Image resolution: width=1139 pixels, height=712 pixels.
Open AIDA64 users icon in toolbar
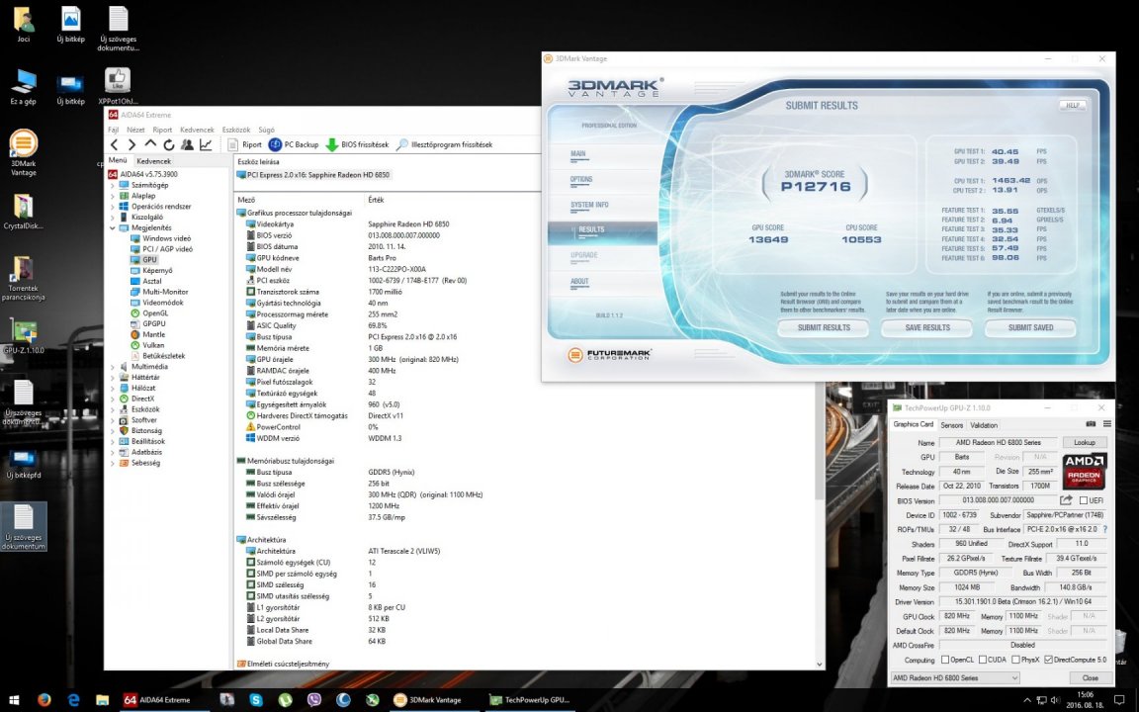click(187, 144)
